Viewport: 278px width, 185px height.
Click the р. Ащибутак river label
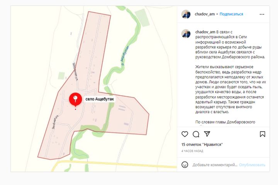125,56
